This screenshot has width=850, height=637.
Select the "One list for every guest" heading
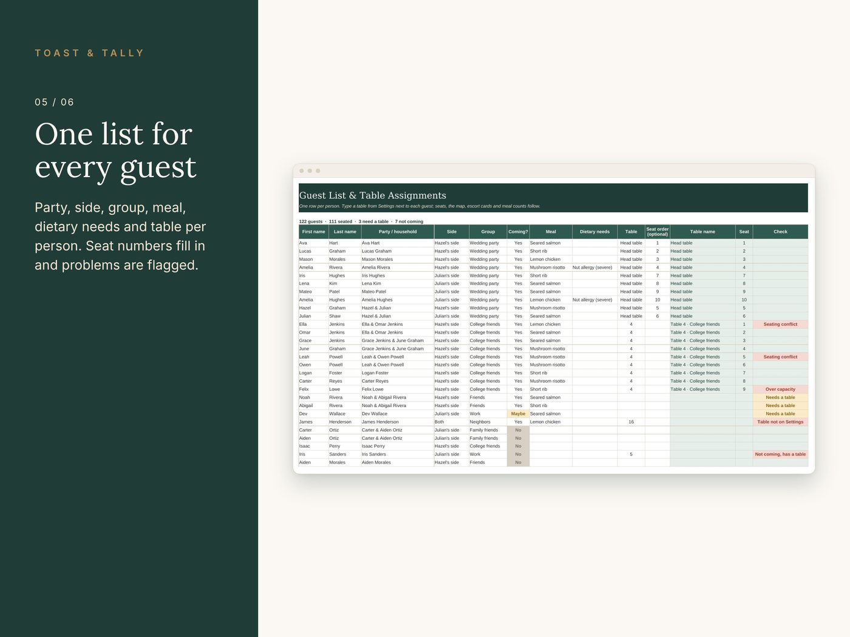(x=115, y=150)
